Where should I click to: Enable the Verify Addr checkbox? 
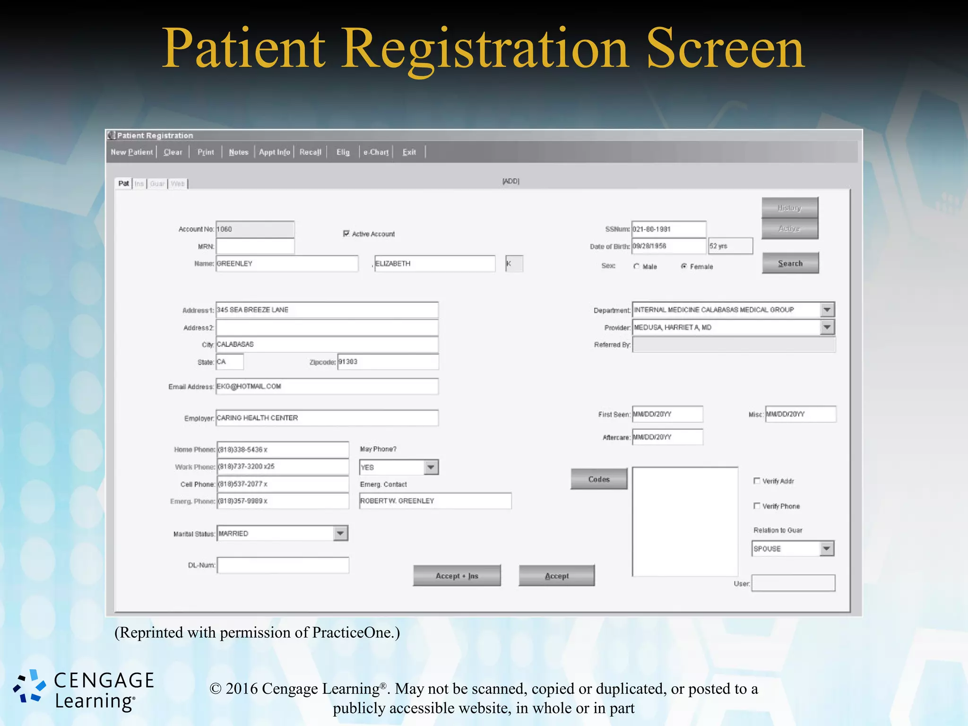point(757,481)
